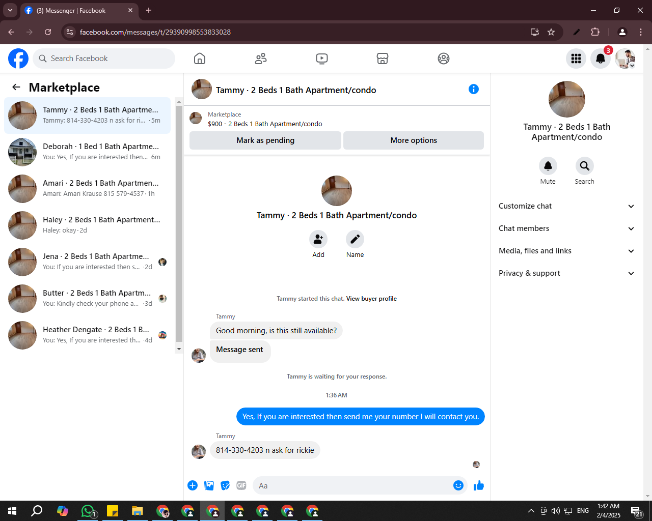The width and height of the screenshot is (652, 521).
Task: Mute this conversation in side panel
Action: pos(548,166)
